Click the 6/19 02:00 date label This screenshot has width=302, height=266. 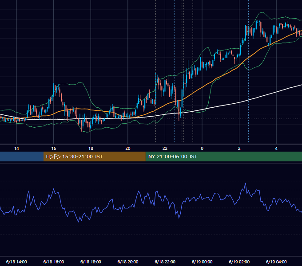tap(239, 262)
